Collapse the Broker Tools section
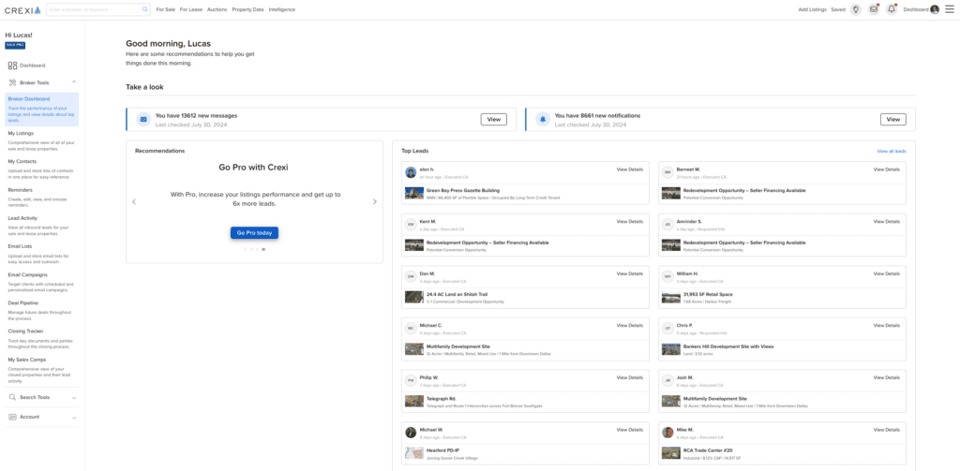Image resolution: width=960 pixels, height=471 pixels. (74, 82)
